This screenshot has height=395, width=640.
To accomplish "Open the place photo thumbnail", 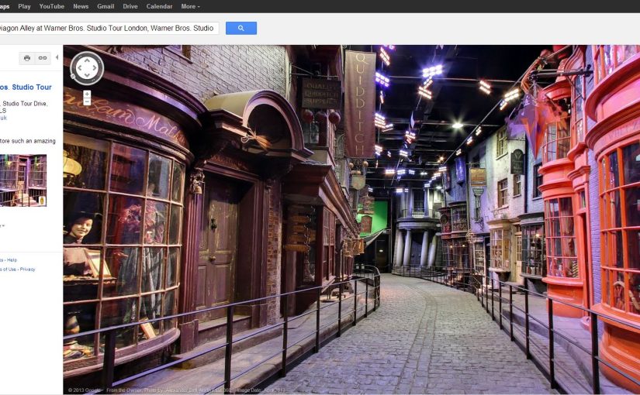I will point(23,180).
